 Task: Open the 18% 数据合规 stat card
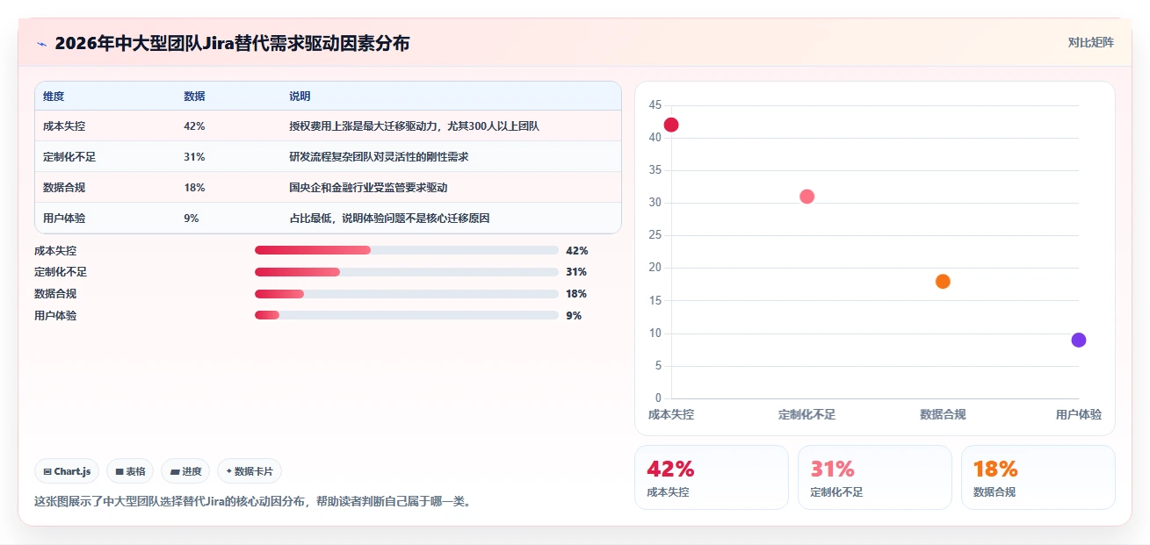[1038, 477]
